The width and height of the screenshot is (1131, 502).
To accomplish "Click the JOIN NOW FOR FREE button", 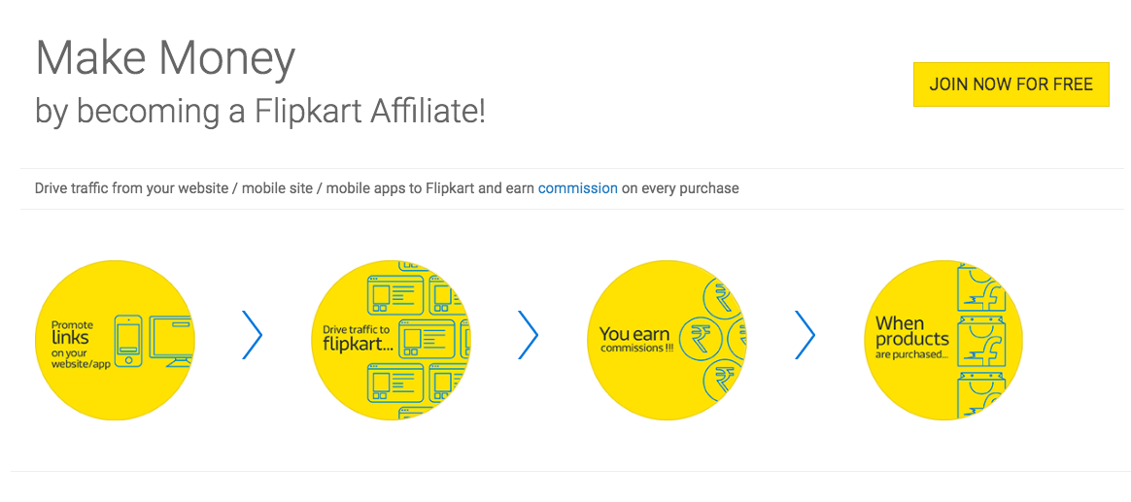I will pyautogui.click(x=1011, y=84).
